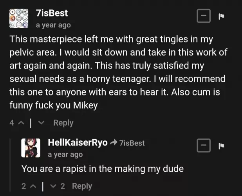Reply to 7isBest's comment
The width and height of the screenshot is (242, 196).
tap(63, 123)
